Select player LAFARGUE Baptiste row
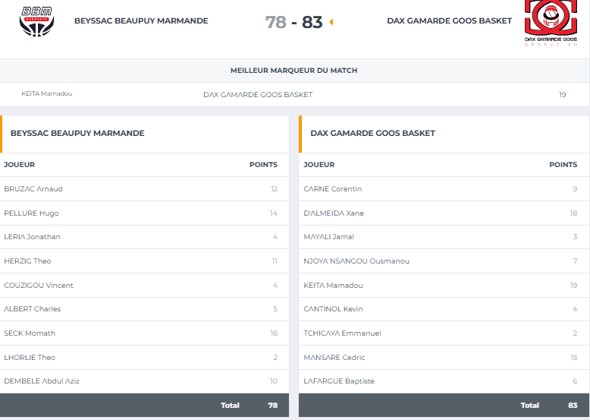590x420 pixels. pos(444,381)
